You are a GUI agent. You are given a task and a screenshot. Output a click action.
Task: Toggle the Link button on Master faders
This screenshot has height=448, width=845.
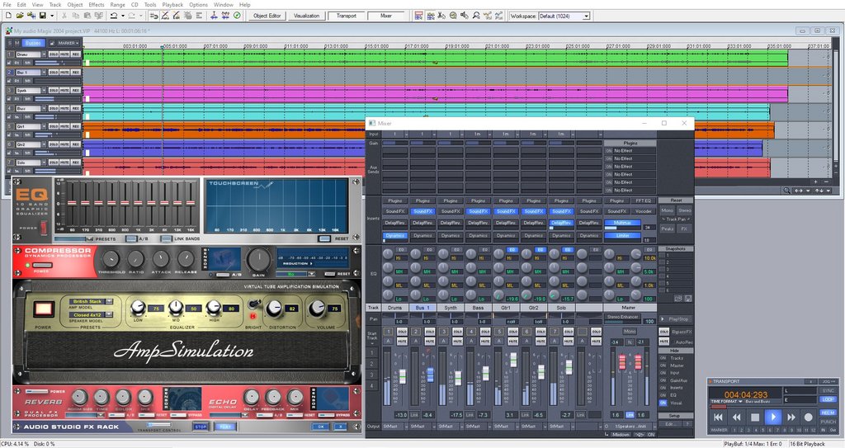[x=630, y=415]
